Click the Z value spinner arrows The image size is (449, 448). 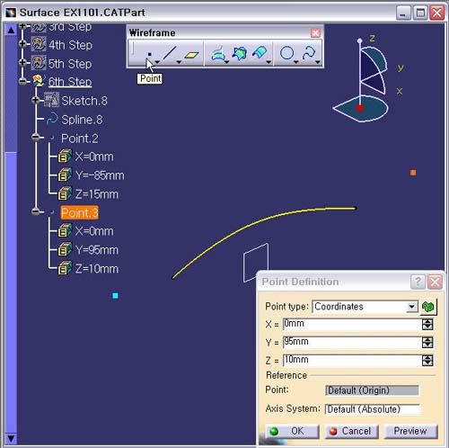(427, 360)
